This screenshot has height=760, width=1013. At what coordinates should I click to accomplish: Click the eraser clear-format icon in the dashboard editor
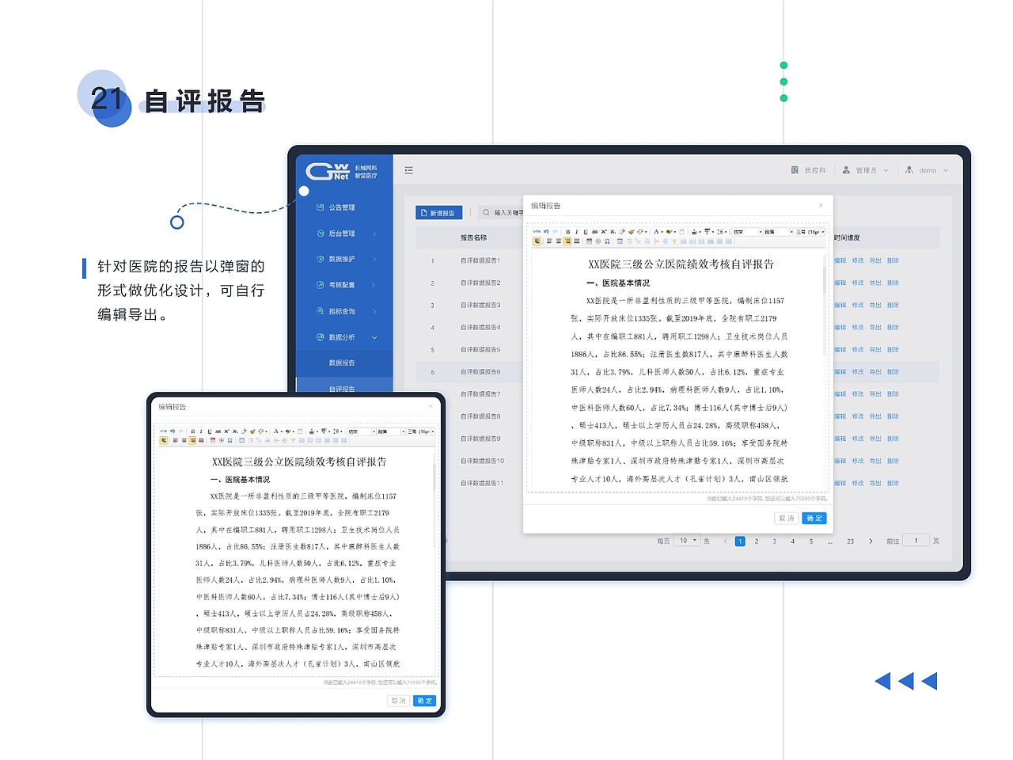pos(622,232)
